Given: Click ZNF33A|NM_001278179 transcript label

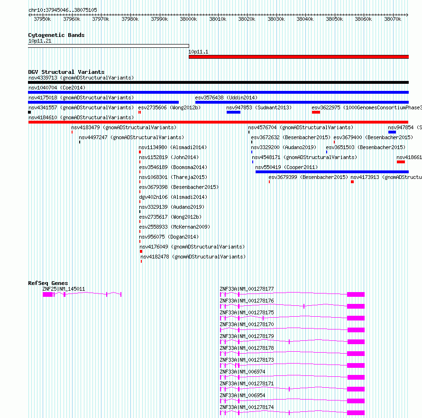Looking at the screenshot, I should pyautogui.click(x=247, y=336).
